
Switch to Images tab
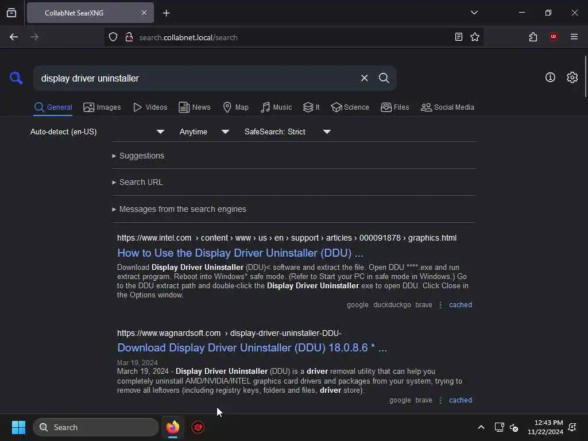point(102,107)
